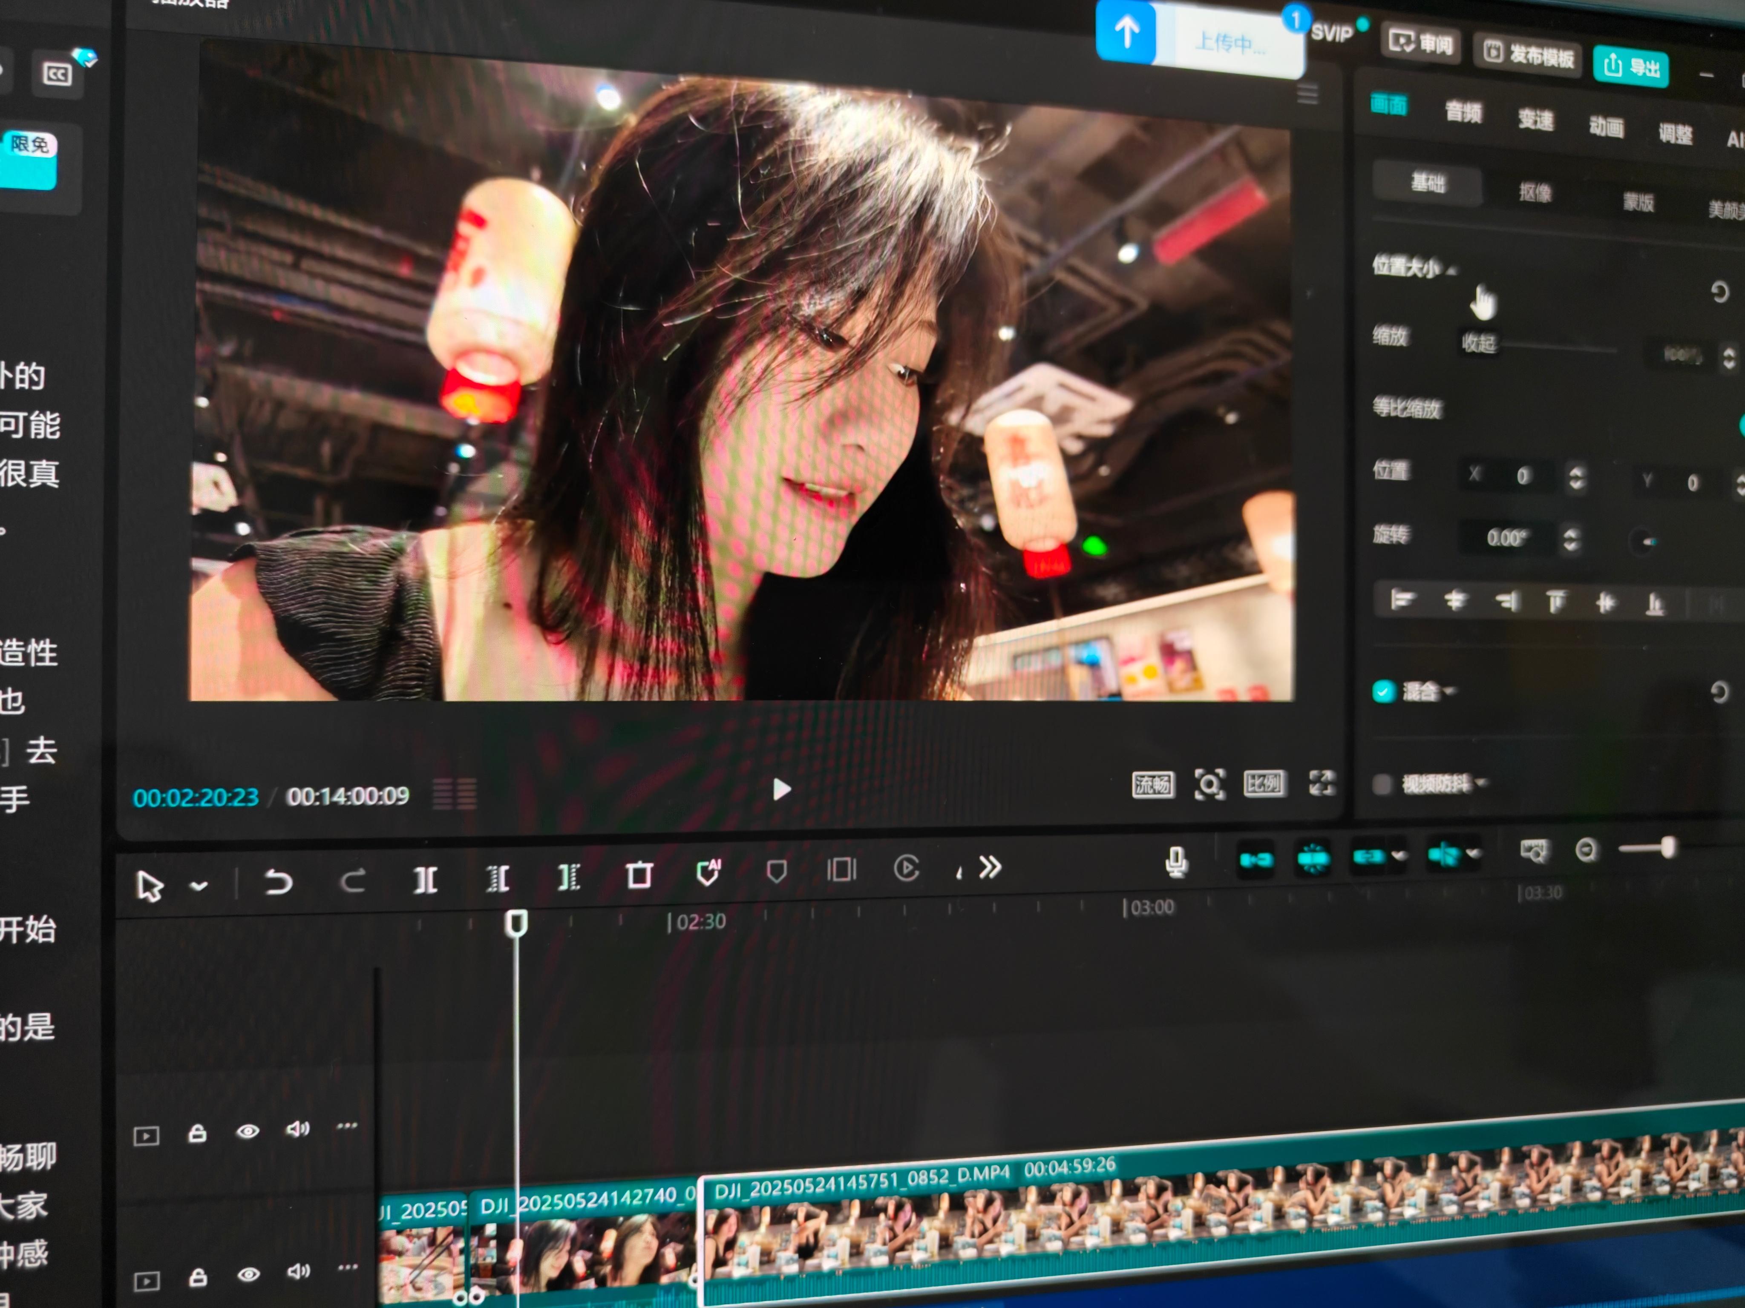Screen dimensions: 1745x1308
Task: Trim clip left of playhead
Action: click(x=497, y=878)
